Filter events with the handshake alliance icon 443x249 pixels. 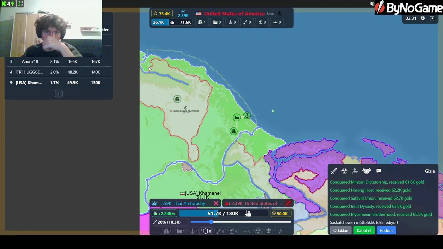367,171
